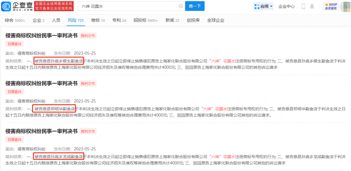Image resolution: width=351 pixels, height=171 pixels.
Task: Open judgment title for 银生副食店 case
Action: [41, 35]
